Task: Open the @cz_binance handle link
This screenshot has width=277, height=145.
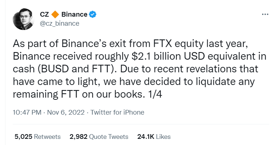Action: point(60,24)
